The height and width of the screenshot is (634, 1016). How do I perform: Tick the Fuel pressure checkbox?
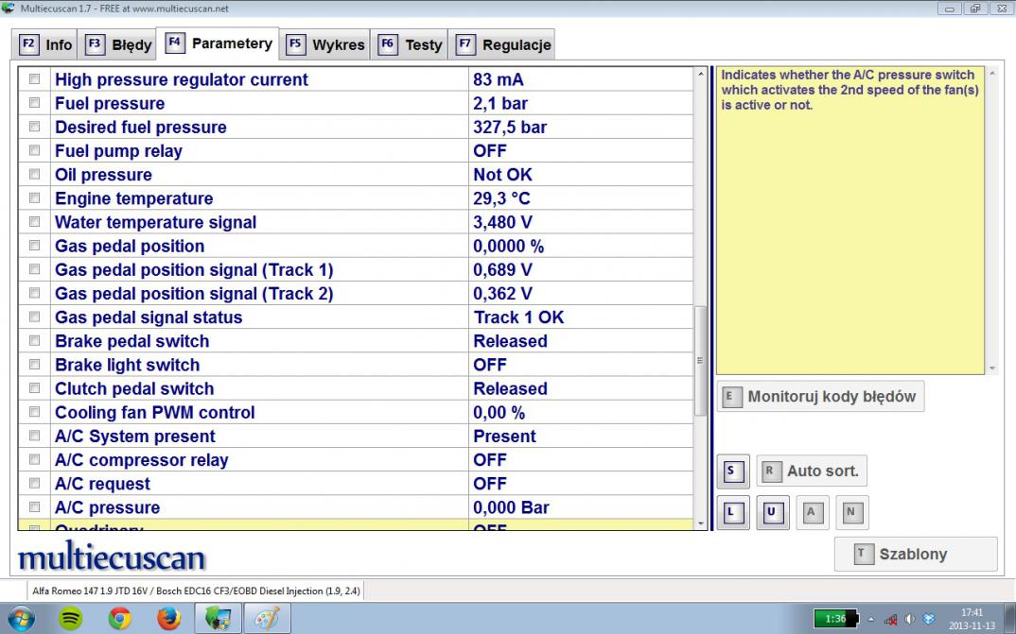click(x=34, y=103)
